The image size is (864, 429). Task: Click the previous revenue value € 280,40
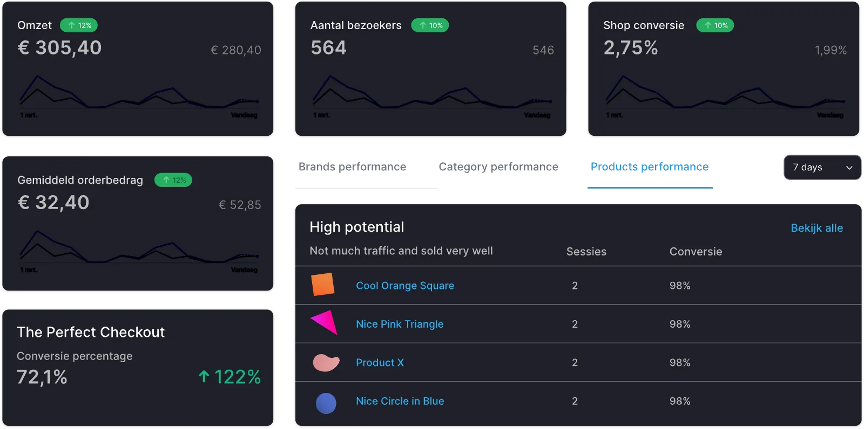[236, 50]
